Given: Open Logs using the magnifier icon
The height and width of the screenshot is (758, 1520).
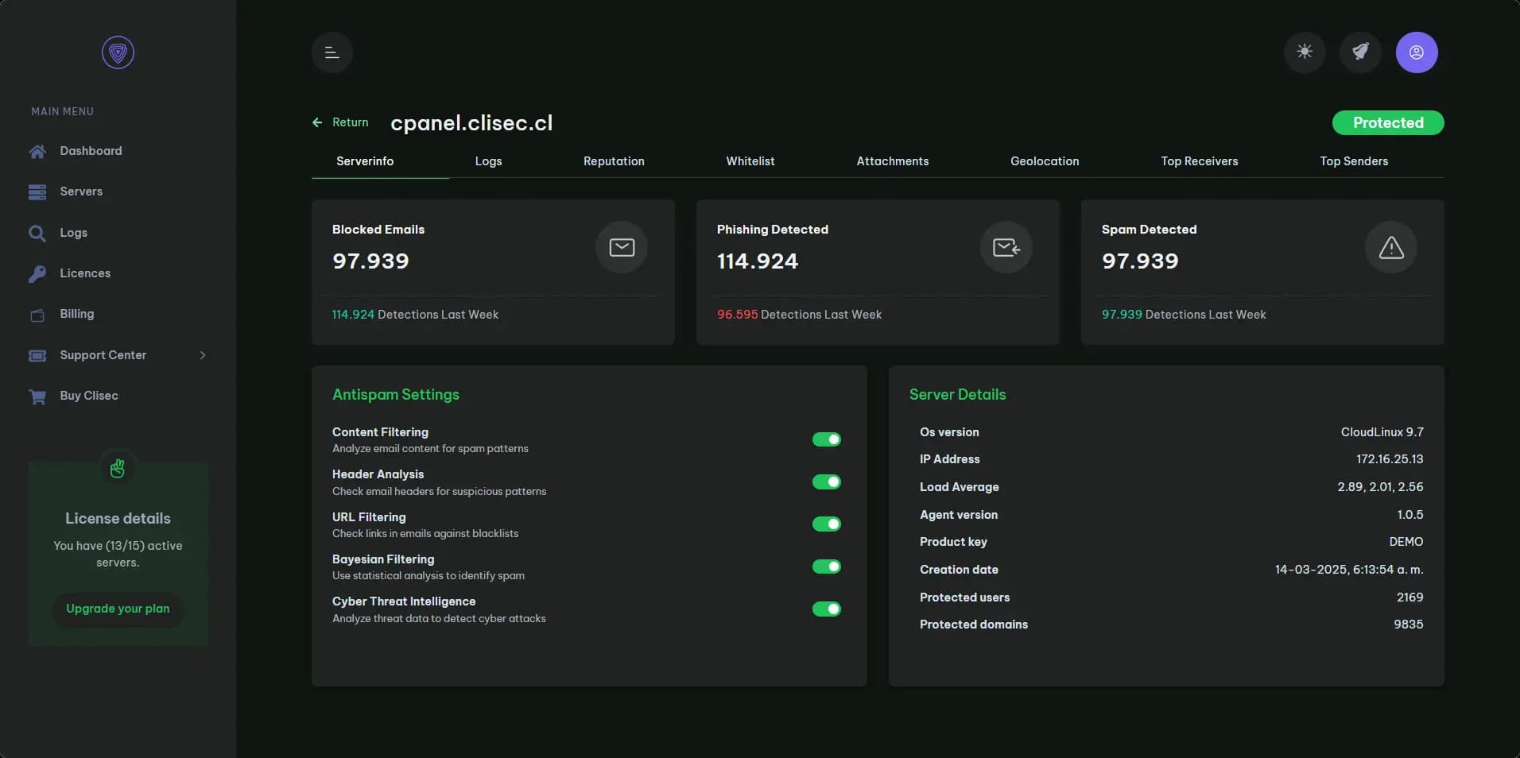Looking at the screenshot, I should 37,233.
